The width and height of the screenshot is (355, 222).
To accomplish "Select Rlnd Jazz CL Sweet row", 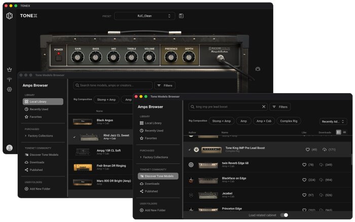I will 101,137.
